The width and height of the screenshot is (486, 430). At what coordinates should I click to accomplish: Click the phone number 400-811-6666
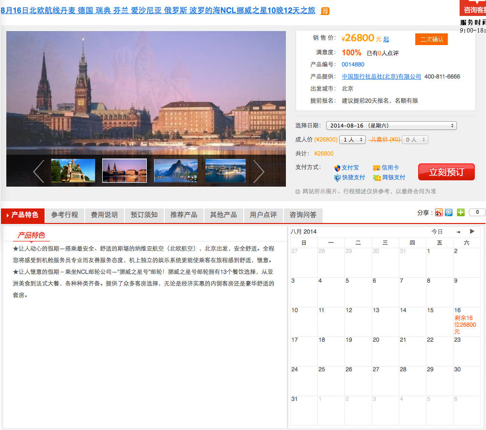(442, 77)
